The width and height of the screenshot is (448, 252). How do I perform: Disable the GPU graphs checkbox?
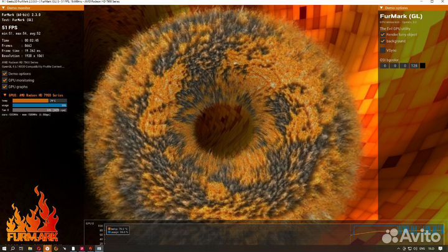click(4, 87)
